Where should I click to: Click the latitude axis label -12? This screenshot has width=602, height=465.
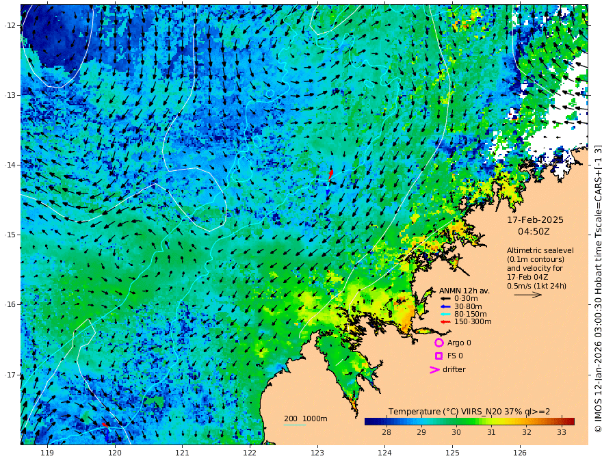11,25
